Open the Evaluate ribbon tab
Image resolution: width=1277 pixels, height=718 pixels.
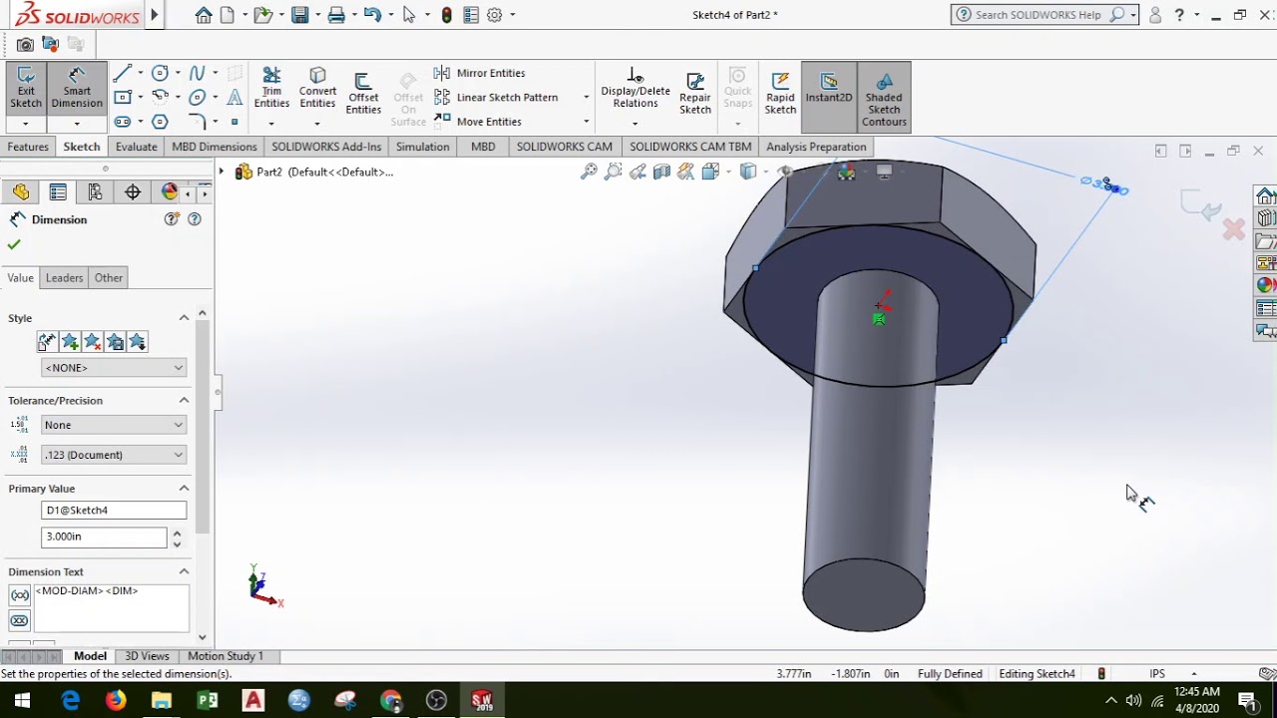pos(136,147)
